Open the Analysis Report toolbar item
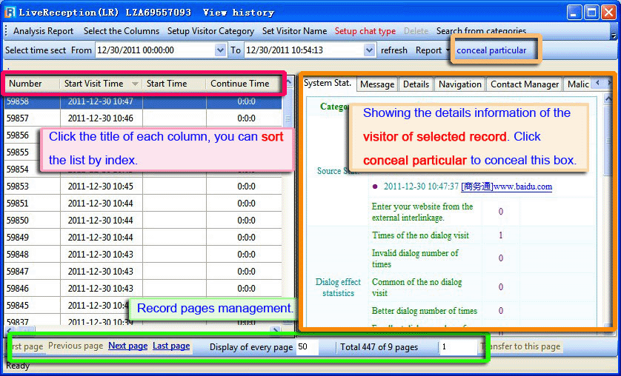The width and height of the screenshot is (621, 376). pyautogui.click(x=43, y=31)
